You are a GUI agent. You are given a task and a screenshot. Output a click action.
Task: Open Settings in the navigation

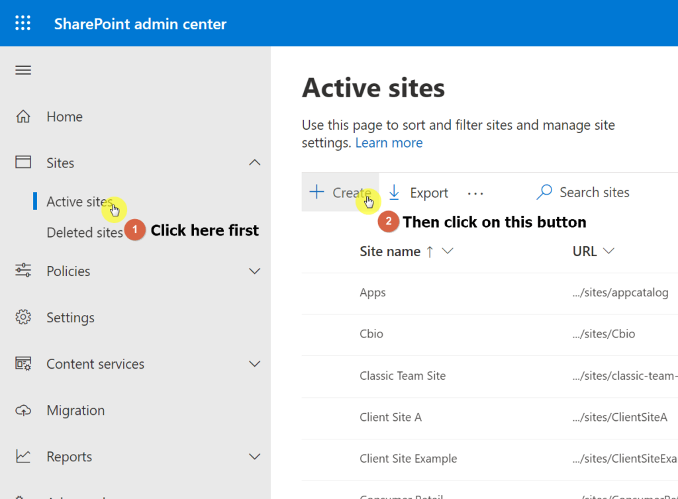(70, 318)
